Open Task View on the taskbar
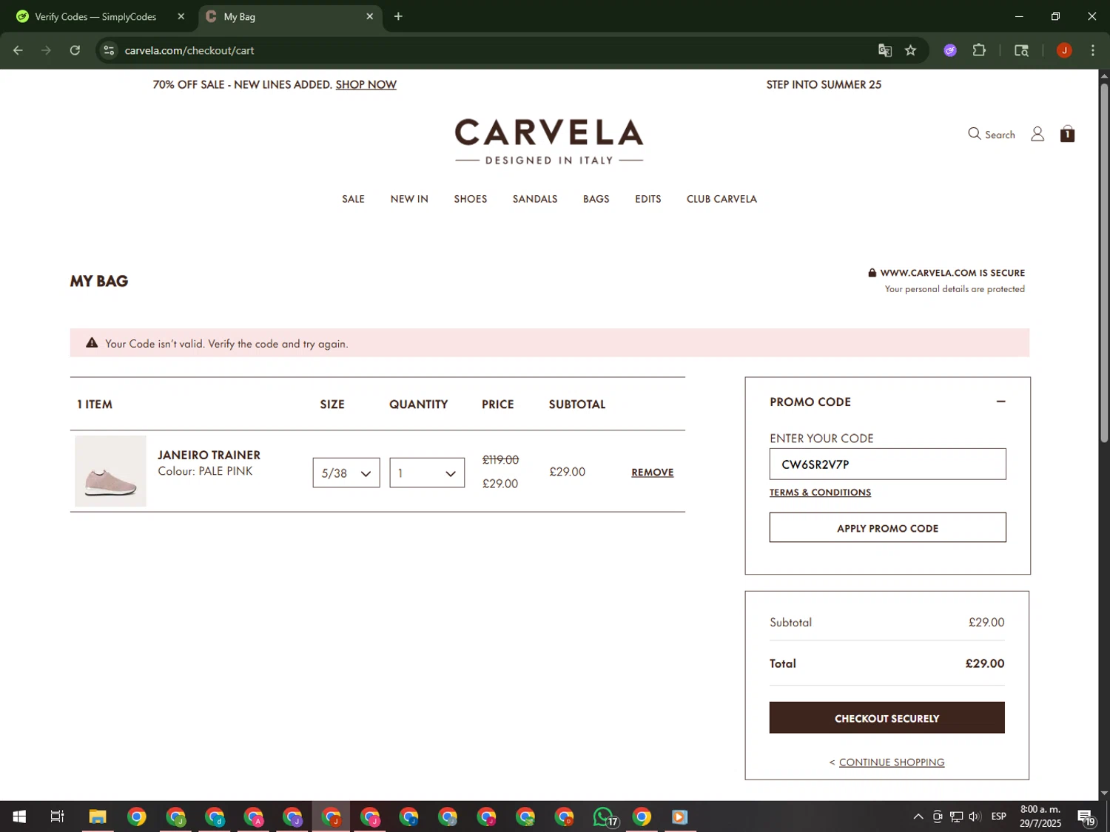Screen dimensions: 1110x832 coord(57,816)
